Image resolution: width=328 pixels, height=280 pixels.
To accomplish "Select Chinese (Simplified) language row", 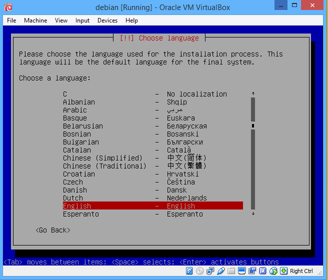I will (x=153, y=158).
